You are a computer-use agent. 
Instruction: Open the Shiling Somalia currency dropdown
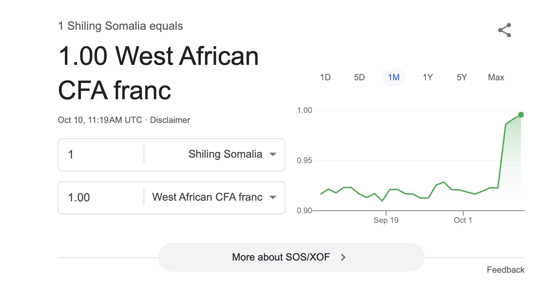[225, 154]
